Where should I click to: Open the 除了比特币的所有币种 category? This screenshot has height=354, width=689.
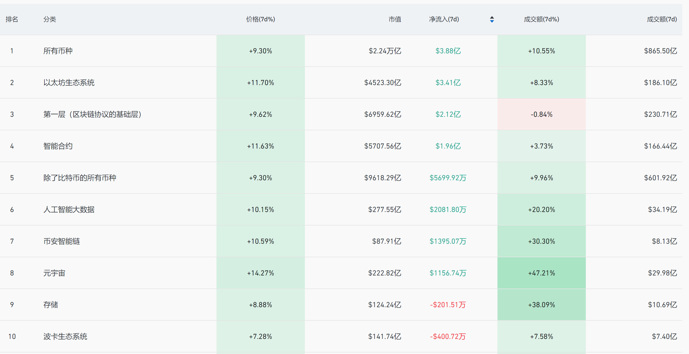(x=80, y=178)
